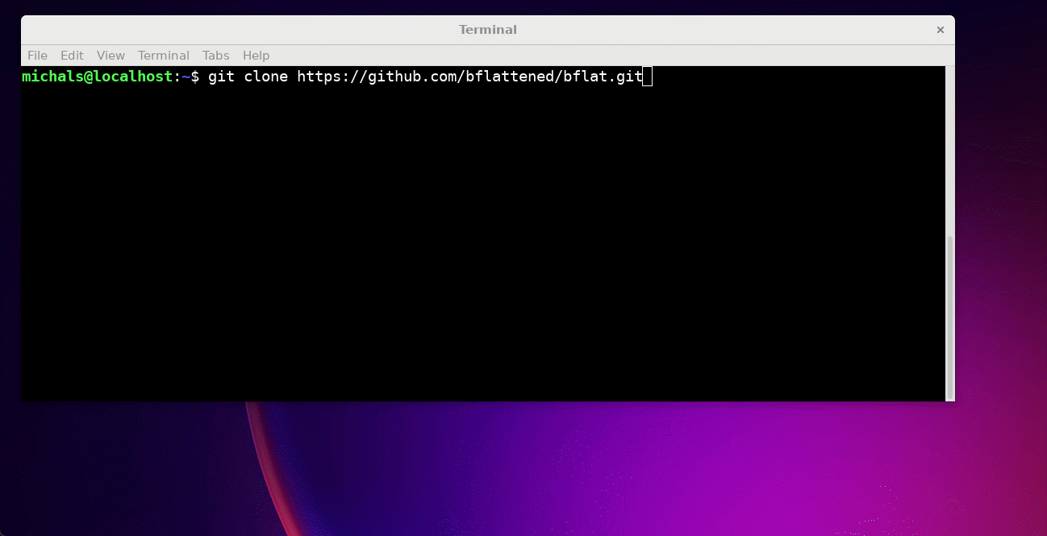Click the tilde directory in prompt

pos(186,77)
